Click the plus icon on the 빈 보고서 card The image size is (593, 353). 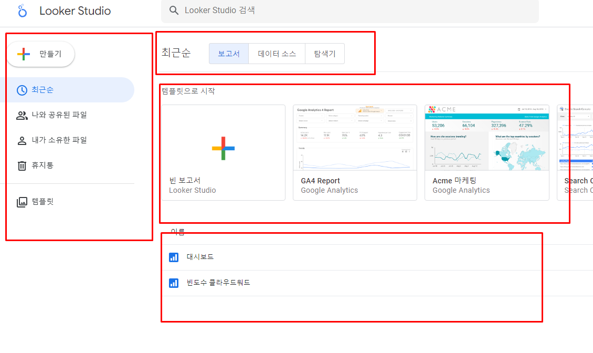tap(223, 148)
